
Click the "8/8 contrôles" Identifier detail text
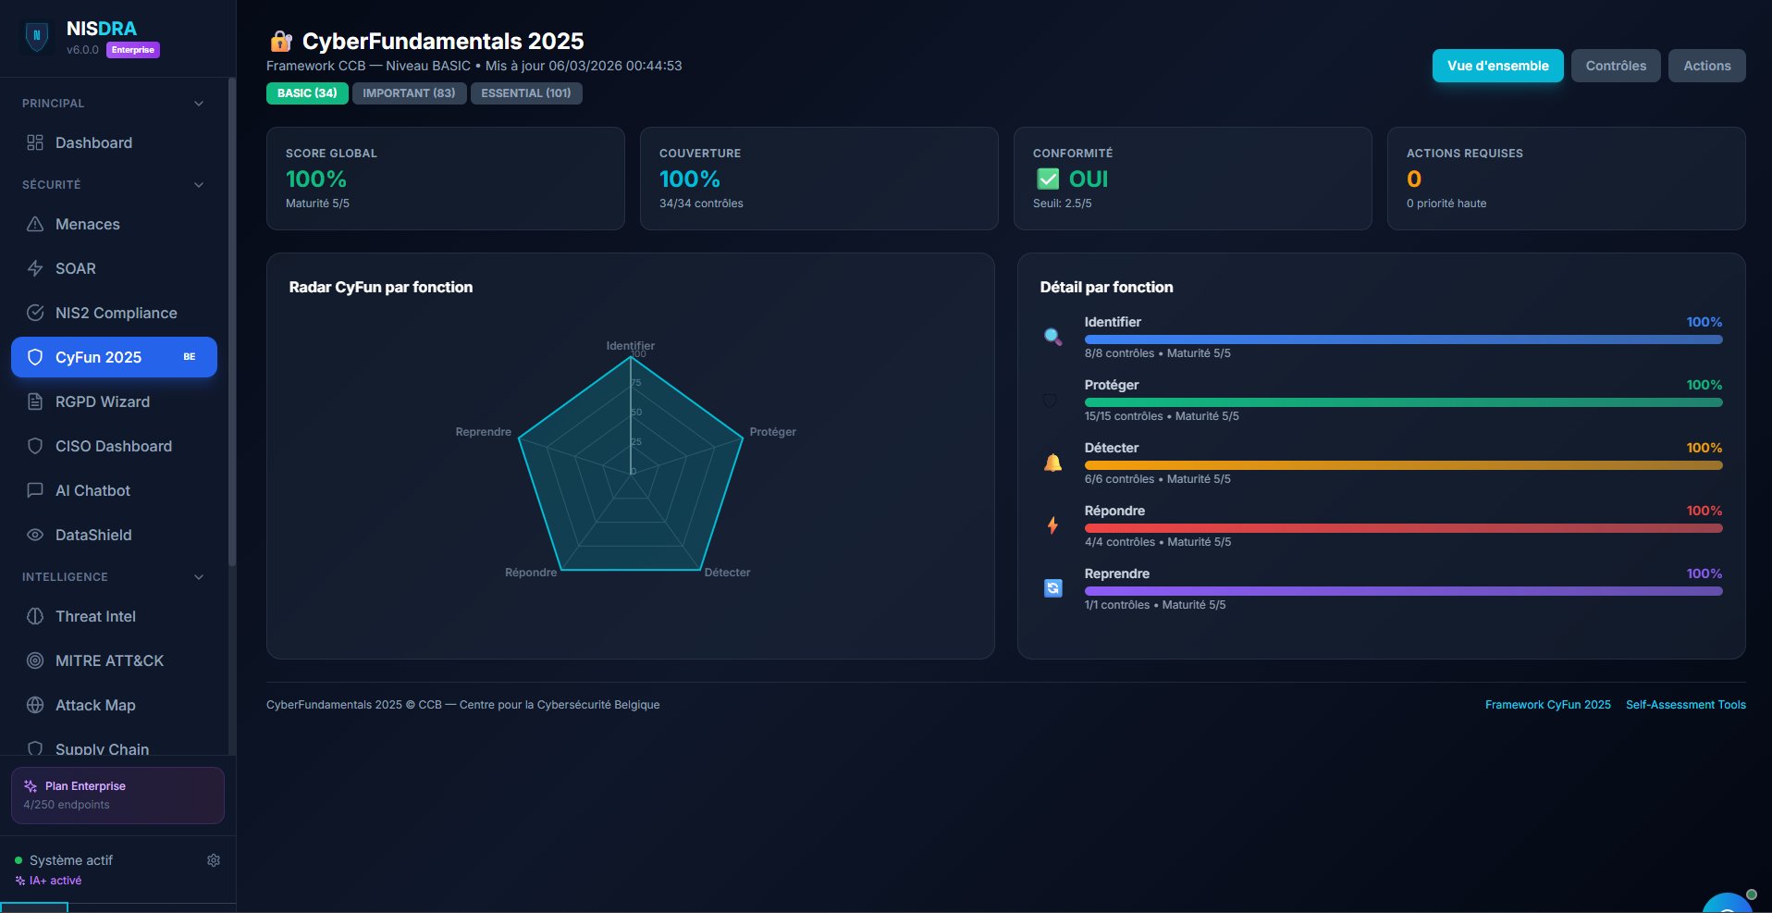point(1120,353)
